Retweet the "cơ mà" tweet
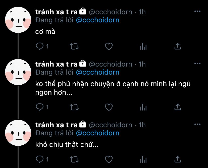 74,46
